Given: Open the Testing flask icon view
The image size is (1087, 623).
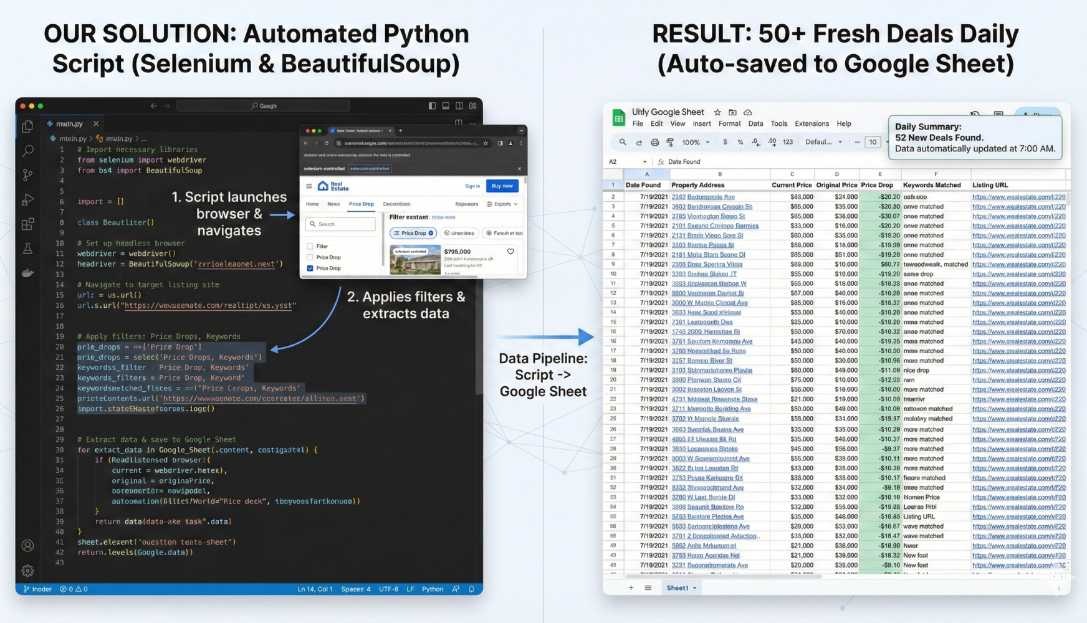Looking at the screenshot, I should tap(27, 249).
